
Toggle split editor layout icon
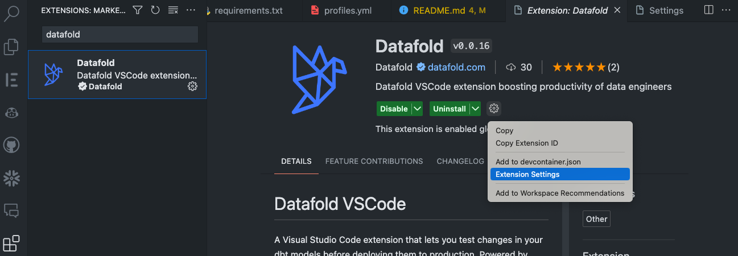click(708, 10)
